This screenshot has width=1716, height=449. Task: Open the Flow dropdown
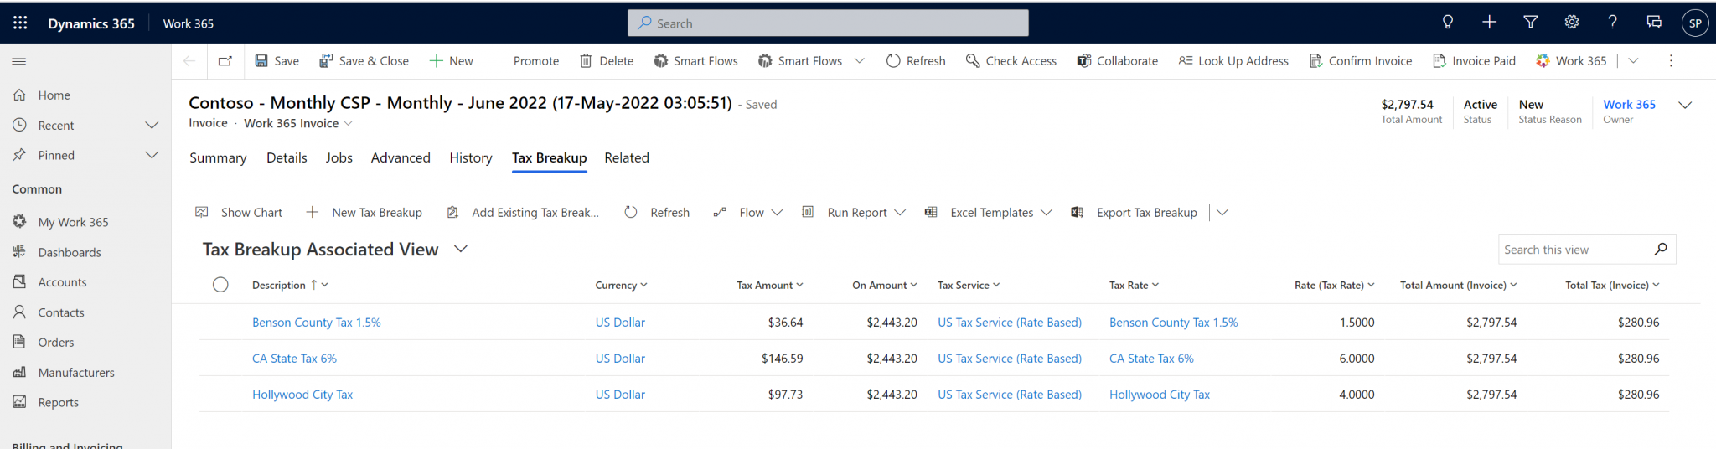click(x=748, y=213)
